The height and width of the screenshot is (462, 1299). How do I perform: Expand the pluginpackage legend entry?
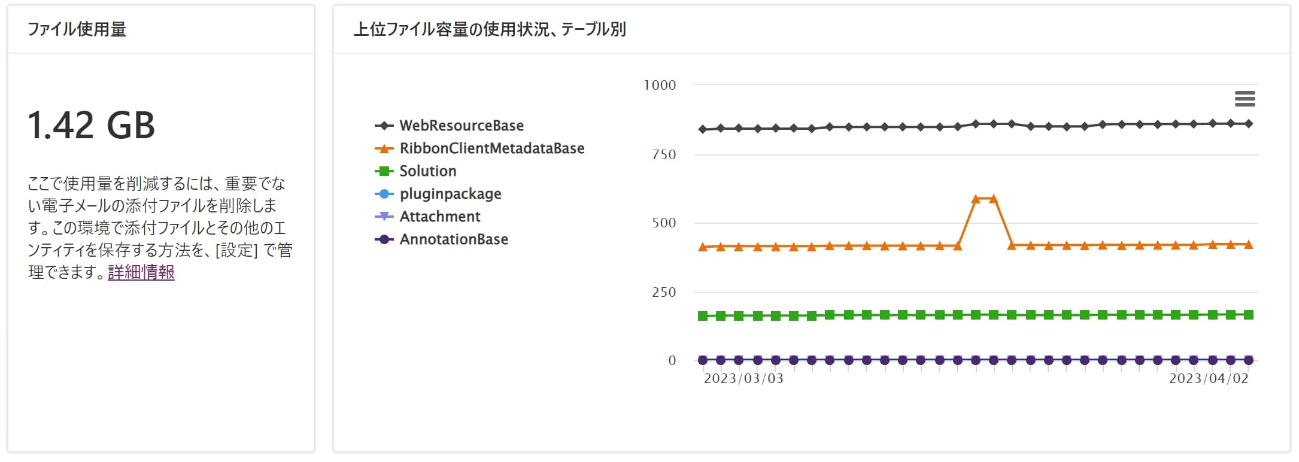450,194
